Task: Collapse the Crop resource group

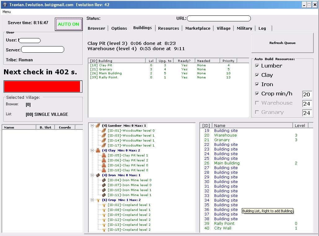Action: tap(92, 200)
